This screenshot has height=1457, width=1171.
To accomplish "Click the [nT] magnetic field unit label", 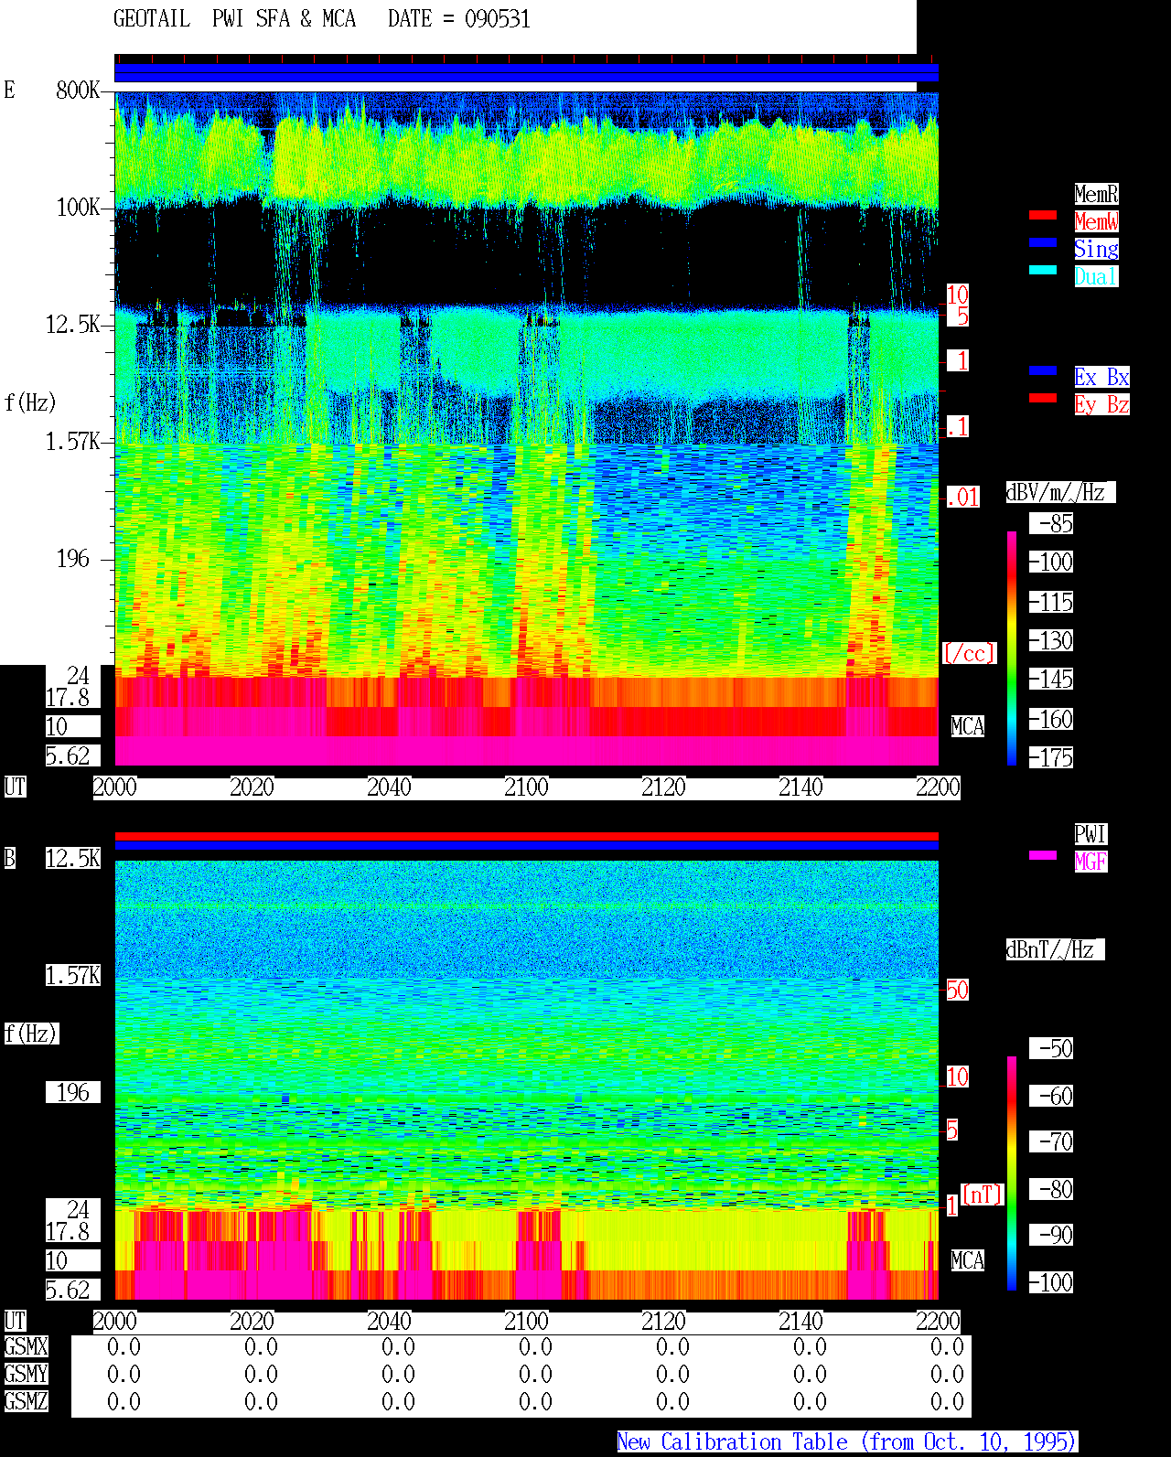I will tap(983, 1195).
